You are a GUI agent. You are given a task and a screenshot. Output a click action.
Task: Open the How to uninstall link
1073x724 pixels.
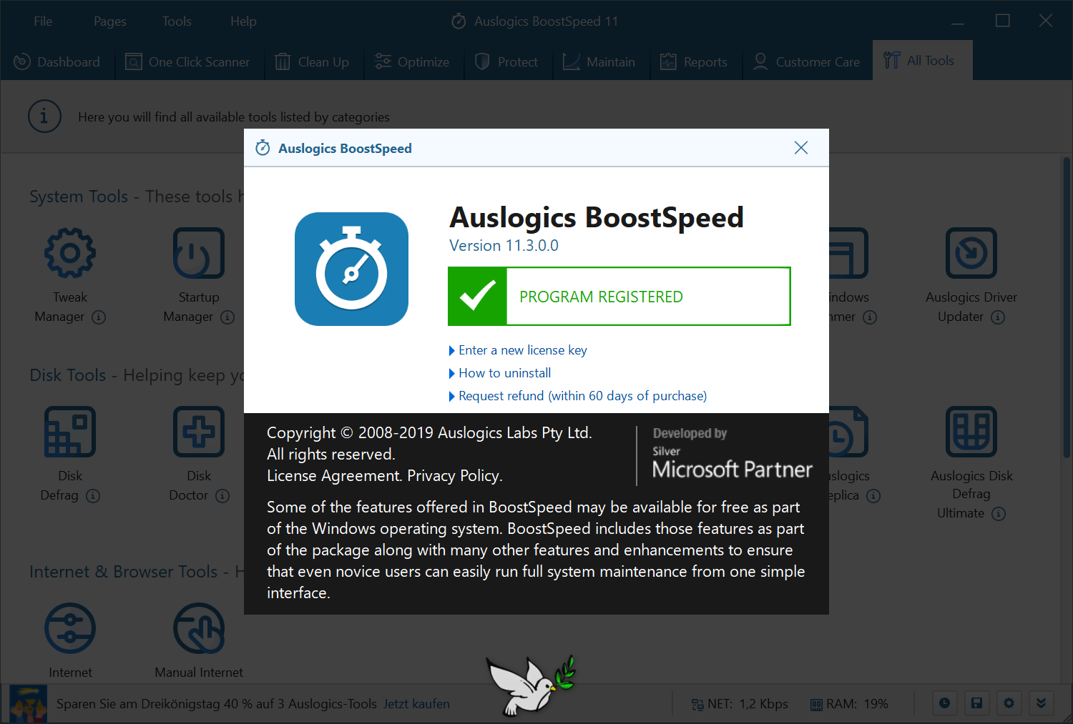[504, 373]
